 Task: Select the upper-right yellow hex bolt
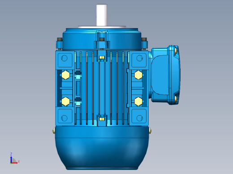point(138,75)
